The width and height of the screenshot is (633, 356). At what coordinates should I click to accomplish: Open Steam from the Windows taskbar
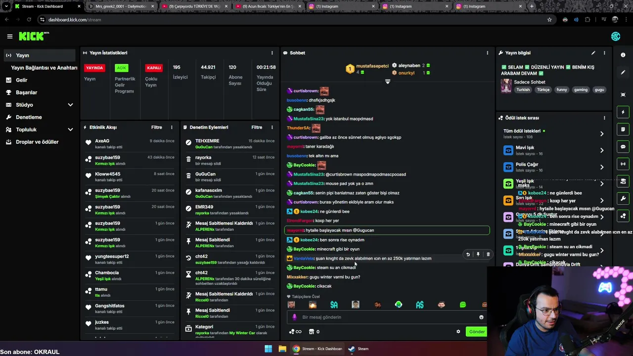[358, 349]
